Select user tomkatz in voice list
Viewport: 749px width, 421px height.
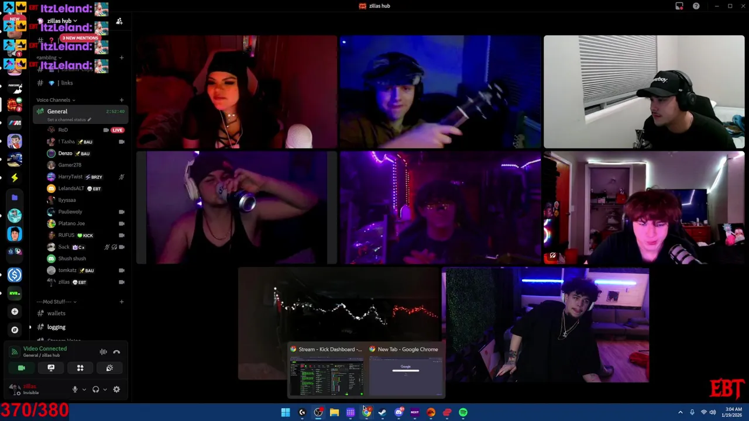click(x=67, y=270)
